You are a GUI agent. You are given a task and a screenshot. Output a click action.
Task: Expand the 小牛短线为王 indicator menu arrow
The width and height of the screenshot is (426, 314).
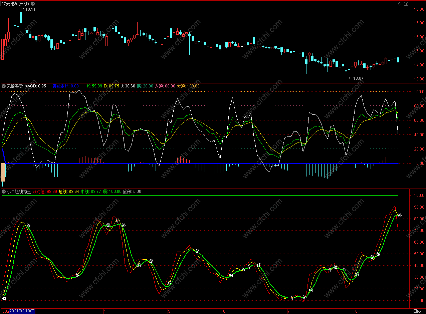(4, 192)
